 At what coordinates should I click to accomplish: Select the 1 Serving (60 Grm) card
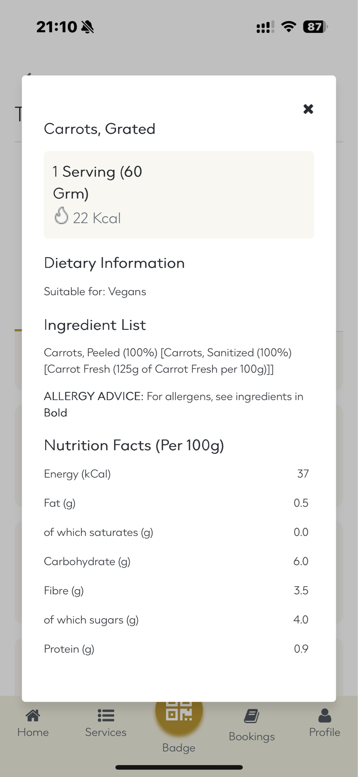(x=179, y=194)
